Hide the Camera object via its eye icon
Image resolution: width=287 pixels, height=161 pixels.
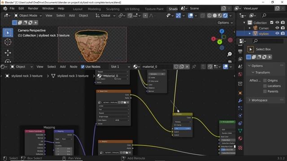coord(277,28)
